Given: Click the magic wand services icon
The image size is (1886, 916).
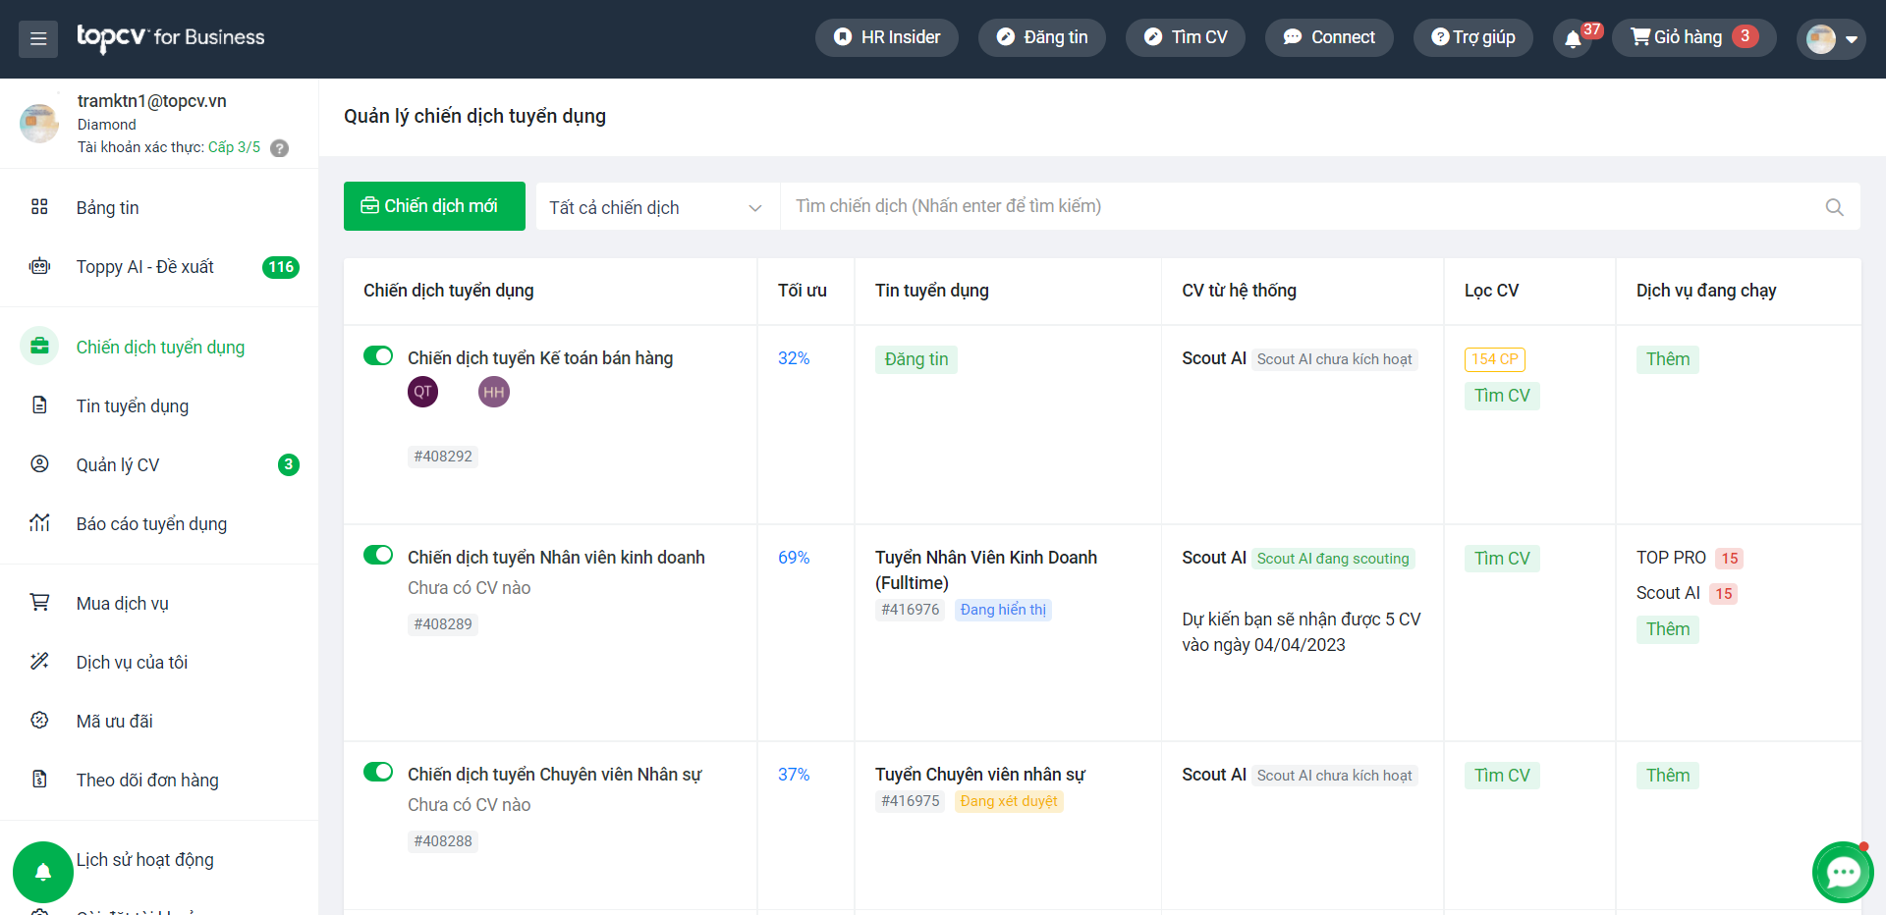Looking at the screenshot, I should pyautogui.click(x=39, y=661).
